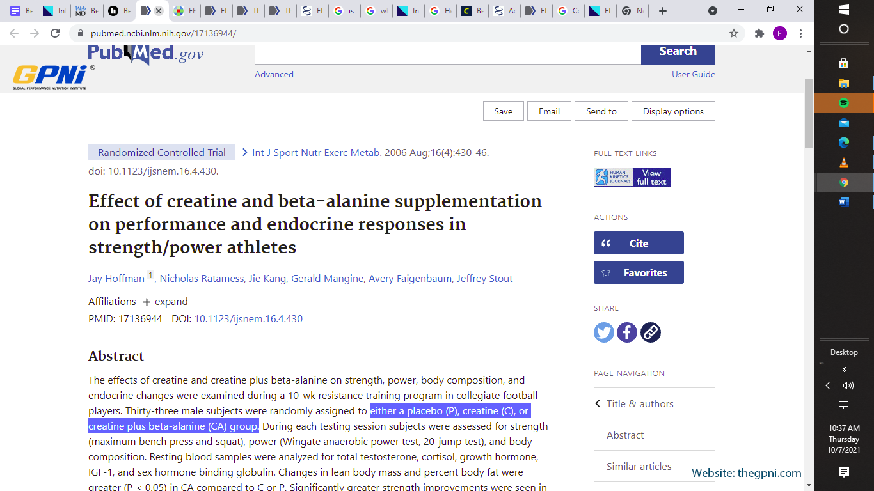Jump to Similar articles section
The height and width of the screenshot is (491, 874).
coord(639,467)
